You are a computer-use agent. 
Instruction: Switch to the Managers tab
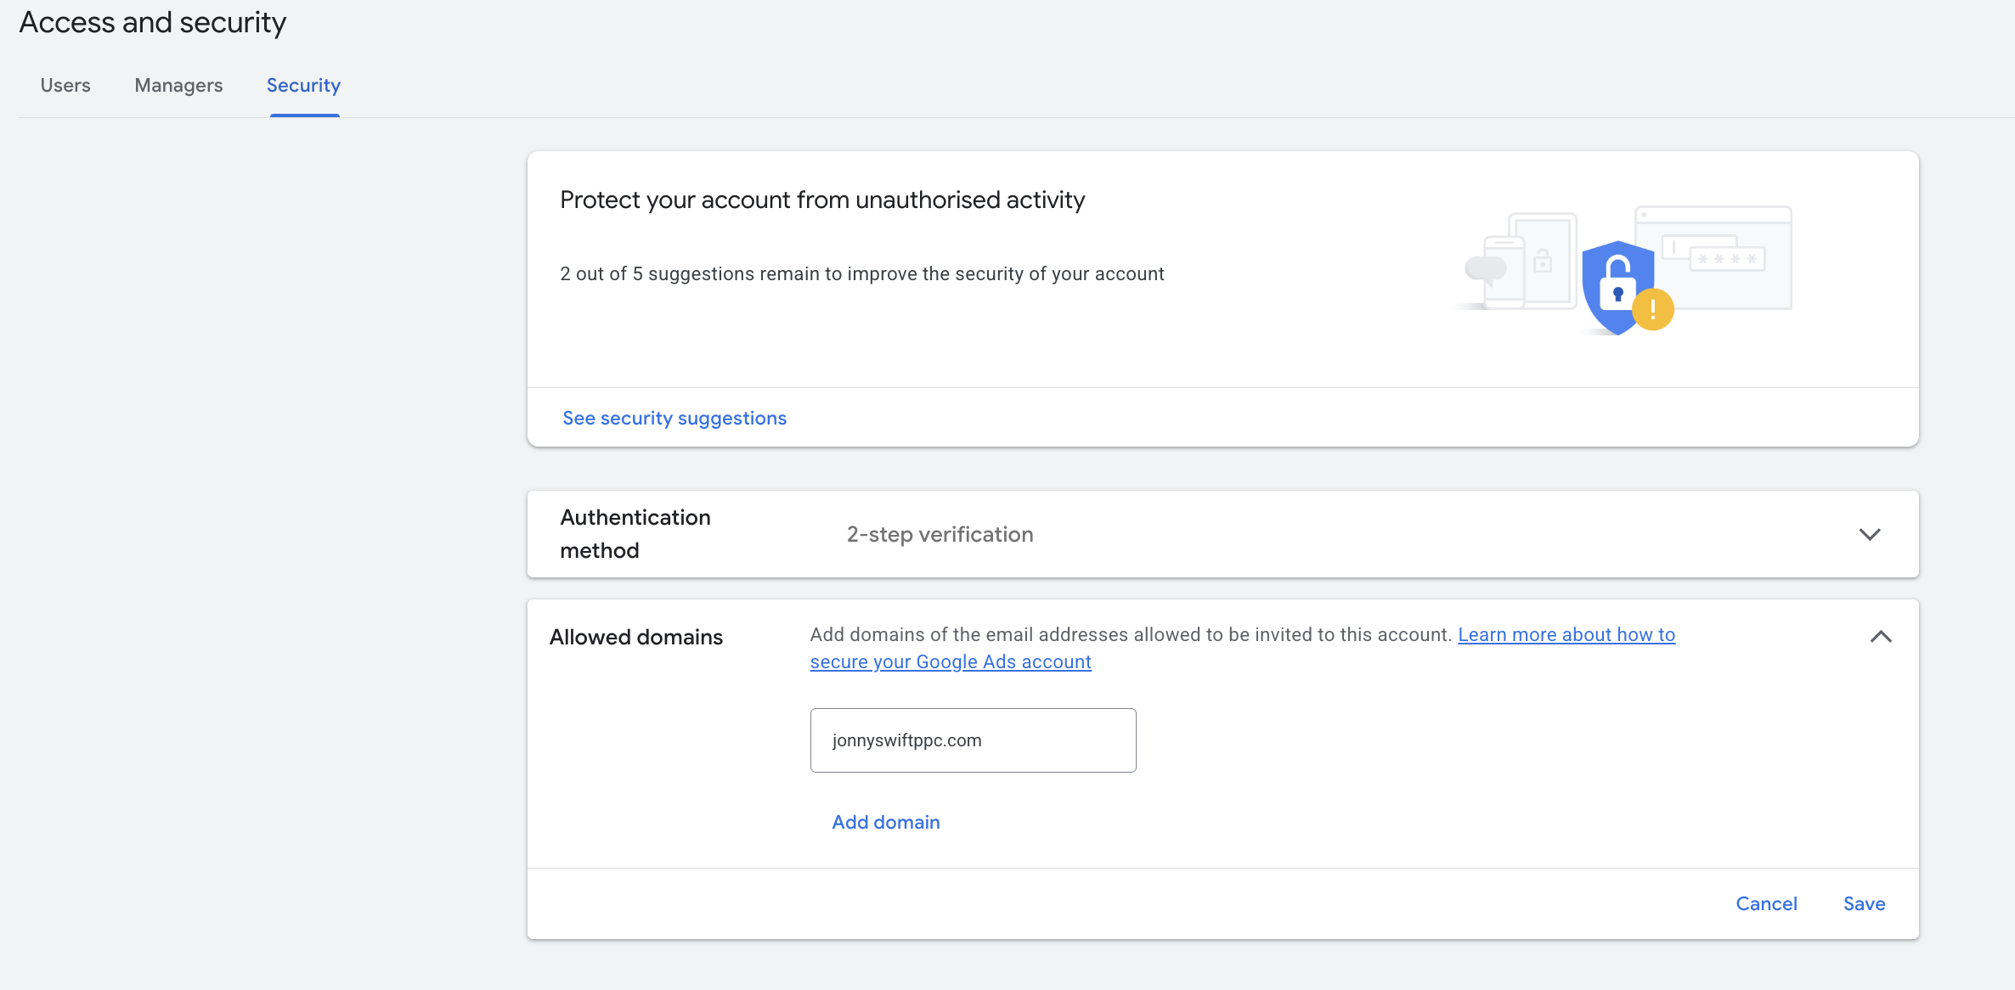tap(178, 85)
